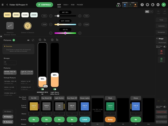Open the dimmer curve selector icon

click(10, 26)
